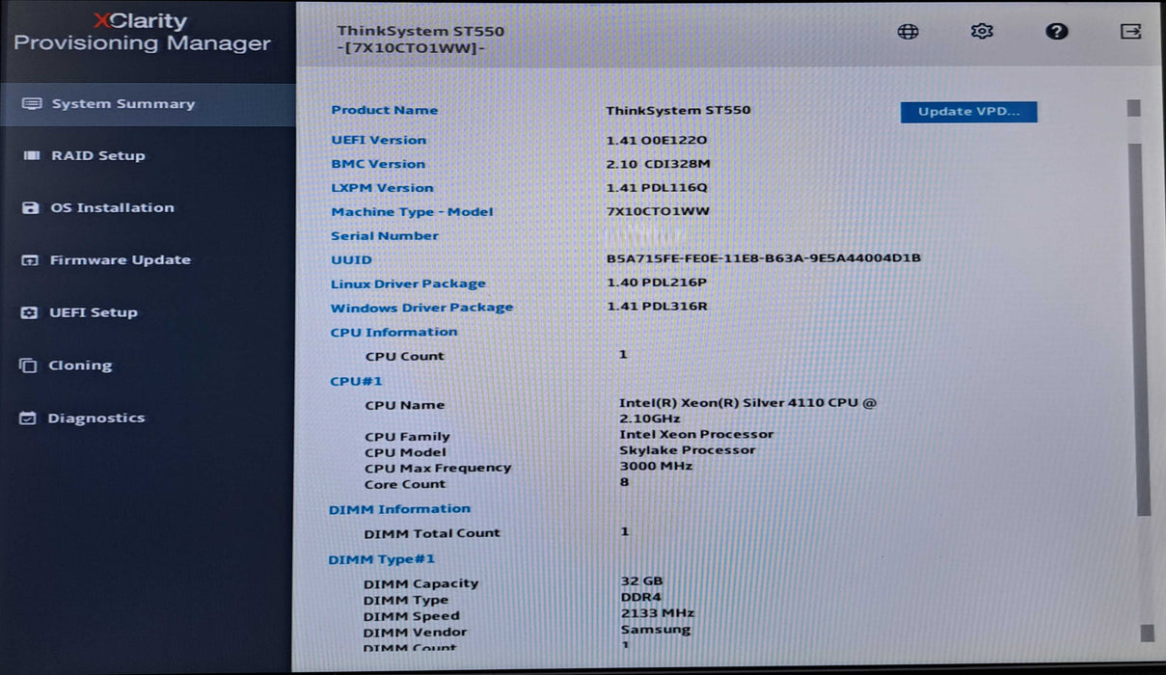Click the 2133 MHz speed value
The width and height of the screenshot is (1166, 675).
pos(657,612)
